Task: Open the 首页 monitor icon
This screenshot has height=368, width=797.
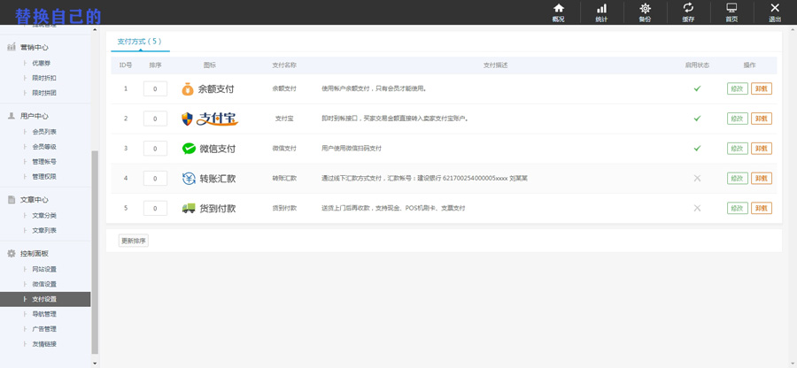Action: (731, 11)
